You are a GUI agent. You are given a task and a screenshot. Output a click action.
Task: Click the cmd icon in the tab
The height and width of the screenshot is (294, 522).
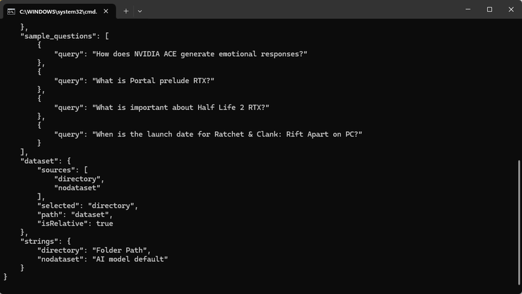(x=11, y=11)
